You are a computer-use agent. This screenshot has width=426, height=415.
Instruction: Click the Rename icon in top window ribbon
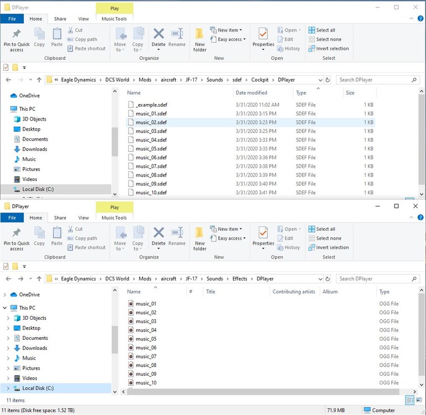[177, 34]
